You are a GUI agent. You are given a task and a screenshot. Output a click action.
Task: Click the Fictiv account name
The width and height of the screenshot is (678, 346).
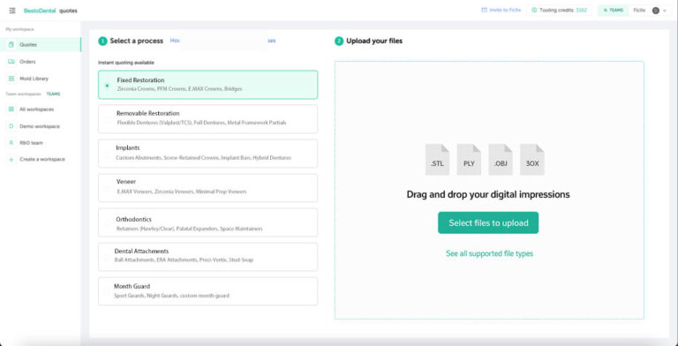pos(639,11)
